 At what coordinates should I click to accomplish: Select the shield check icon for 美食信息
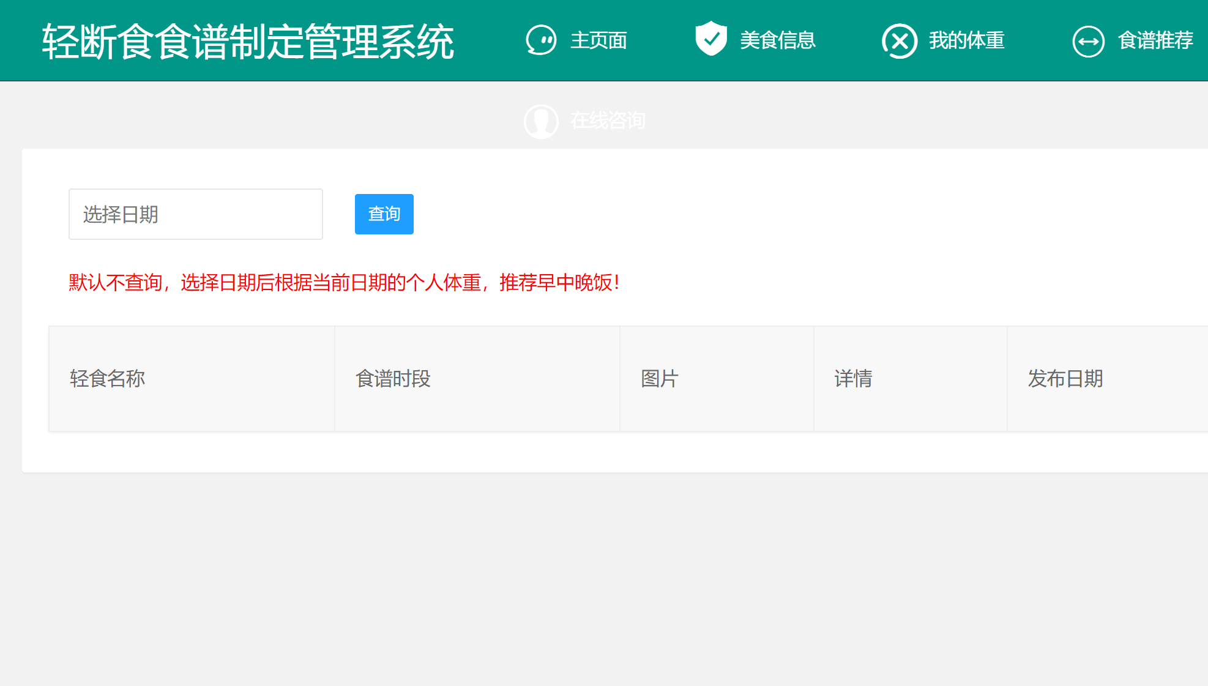710,38
